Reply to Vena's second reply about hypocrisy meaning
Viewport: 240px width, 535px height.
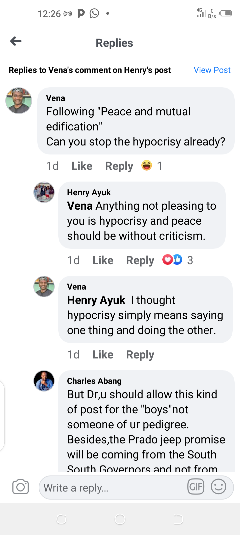(140, 354)
